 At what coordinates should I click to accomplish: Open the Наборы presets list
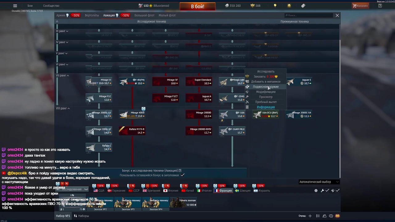(81, 216)
